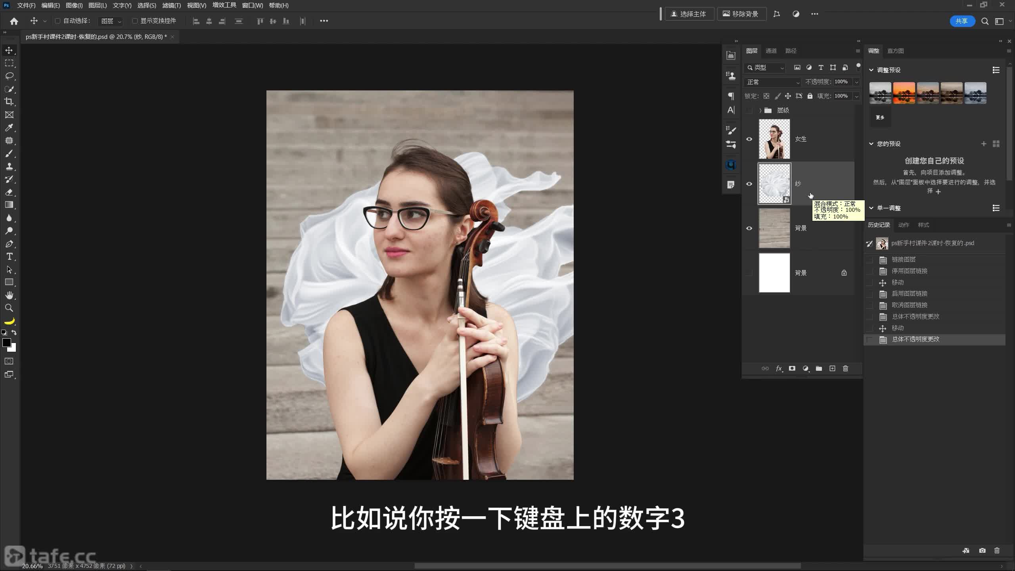Select the Crop tool
The height and width of the screenshot is (571, 1015).
point(9,102)
